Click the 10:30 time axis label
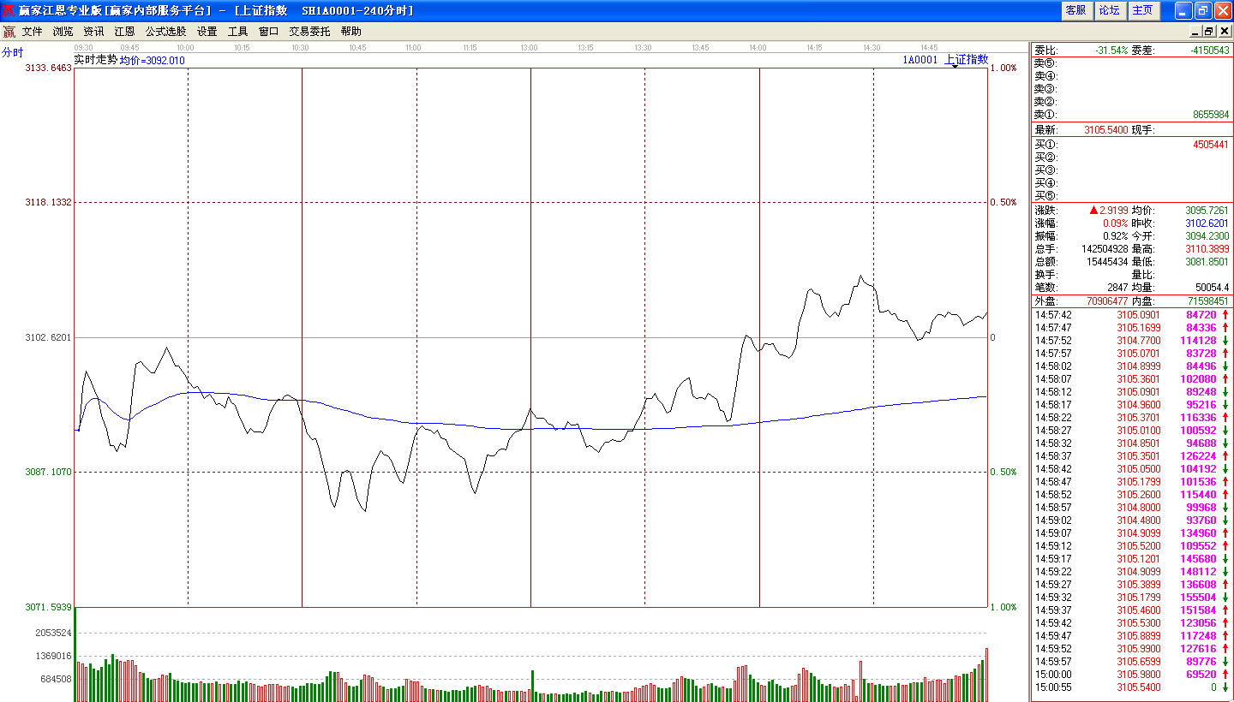This screenshot has width=1234, height=702. pyautogui.click(x=300, y=48)
